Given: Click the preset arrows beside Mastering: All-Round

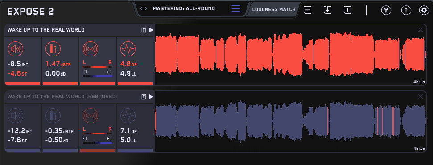Looking at the screenshot, I should tap(143, 8).
